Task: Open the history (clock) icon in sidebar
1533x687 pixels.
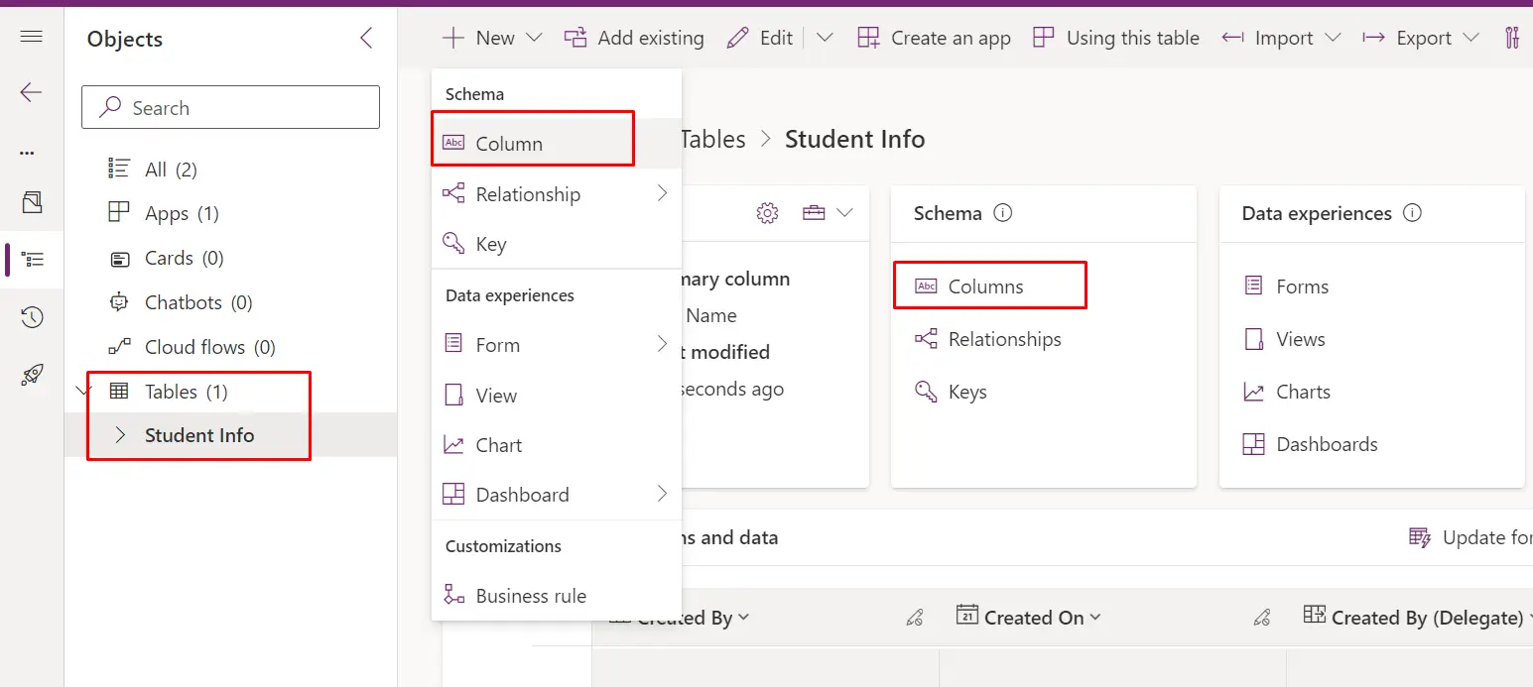Action: pyautogui.click(x=31, y=316)
